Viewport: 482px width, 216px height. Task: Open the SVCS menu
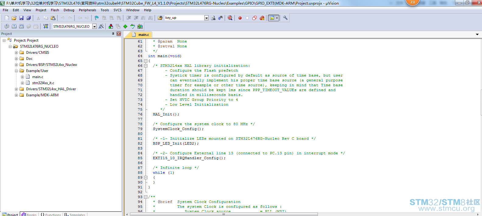tap(118, 10)
